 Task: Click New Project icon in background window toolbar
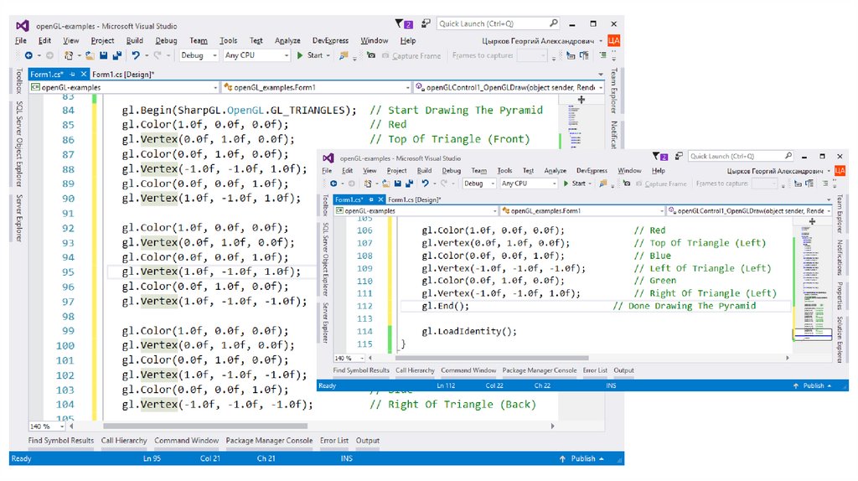point(69,56)
